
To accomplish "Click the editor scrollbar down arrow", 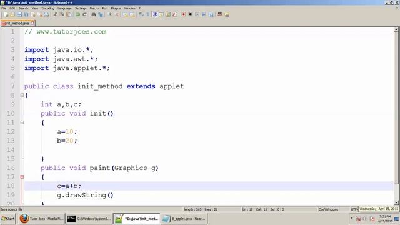I will point(396,202).
